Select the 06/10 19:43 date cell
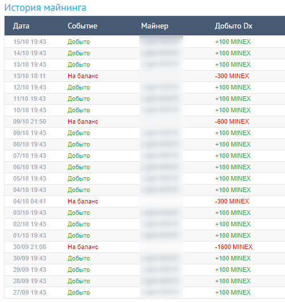 point(30,167)
